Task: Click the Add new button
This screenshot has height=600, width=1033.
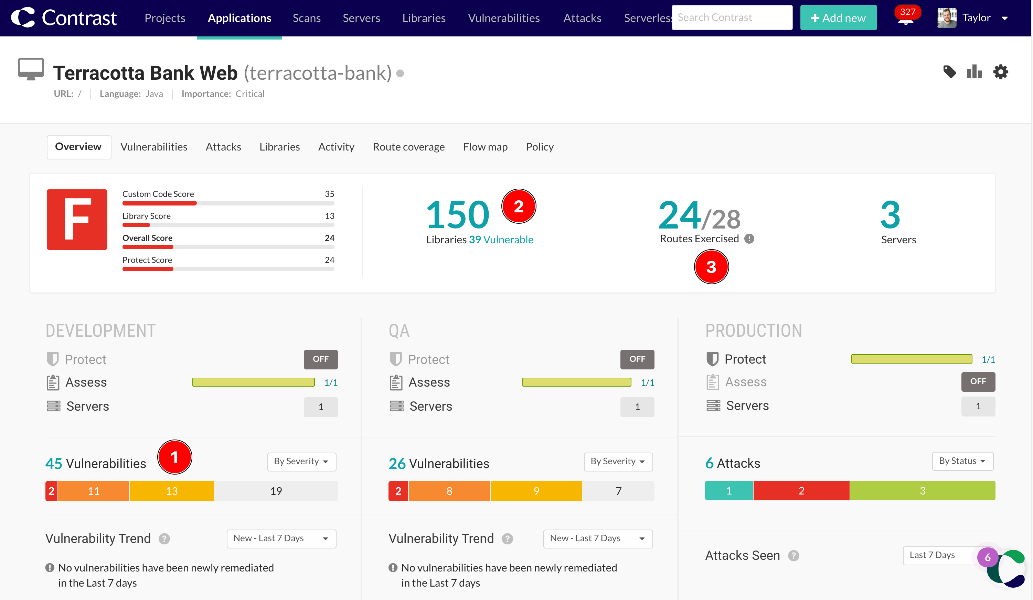Action: pos(838,18)
